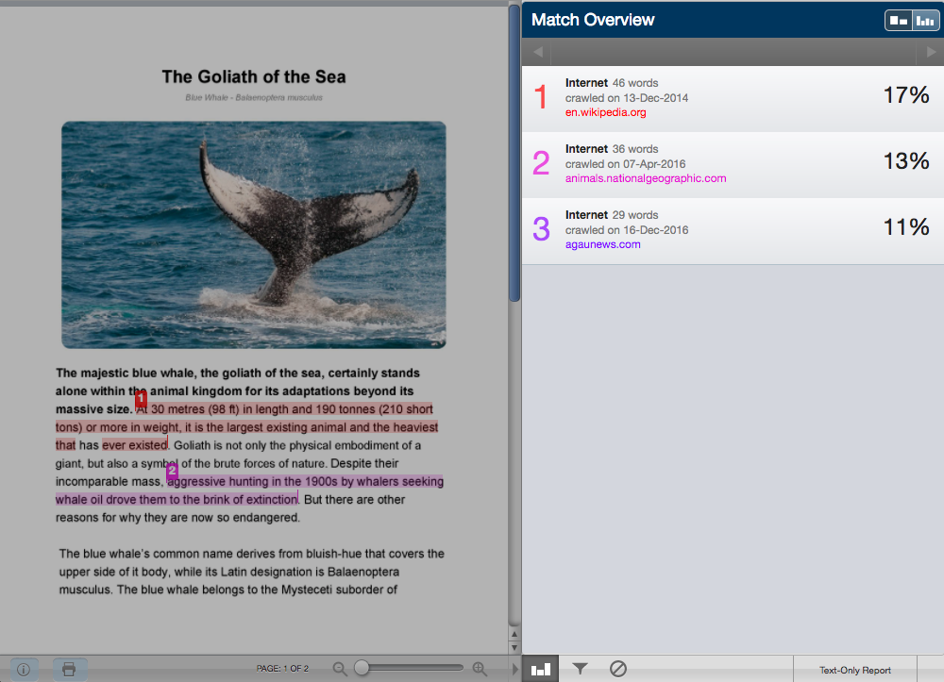Open the Text-Only Report
The image size is (944, 682).
(855, 670)
